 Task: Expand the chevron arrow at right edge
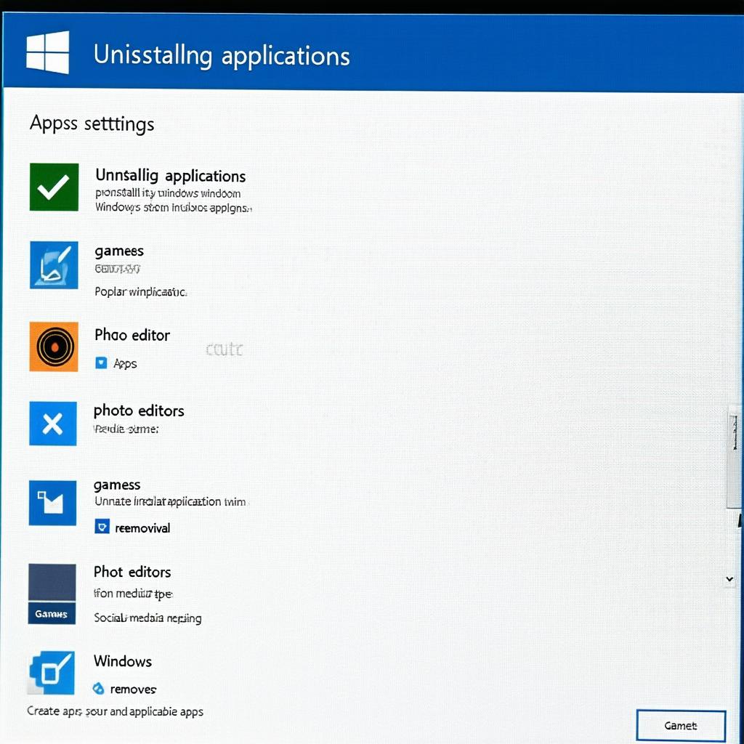[x=729, y=579]
